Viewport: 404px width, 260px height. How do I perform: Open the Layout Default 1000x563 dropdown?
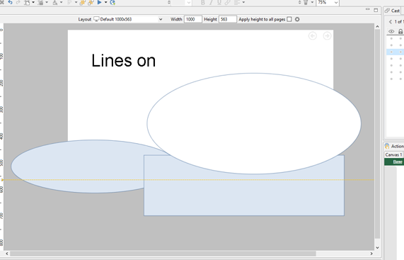[x=128, y=19]
